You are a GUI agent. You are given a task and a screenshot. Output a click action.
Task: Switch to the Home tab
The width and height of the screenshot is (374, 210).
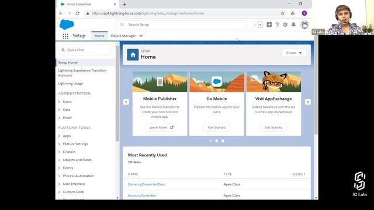tap(99, 36)
